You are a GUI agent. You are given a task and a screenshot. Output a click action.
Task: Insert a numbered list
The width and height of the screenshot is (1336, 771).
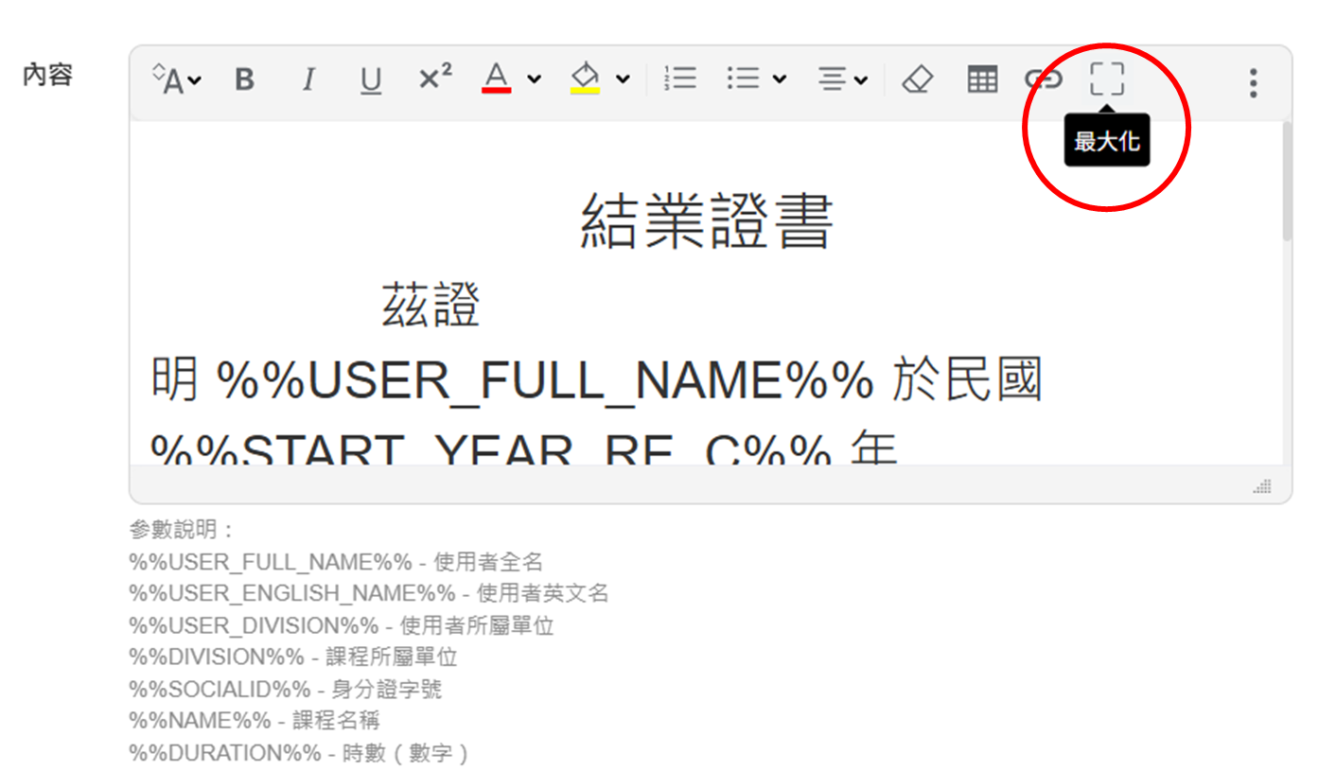coord(680,79)
